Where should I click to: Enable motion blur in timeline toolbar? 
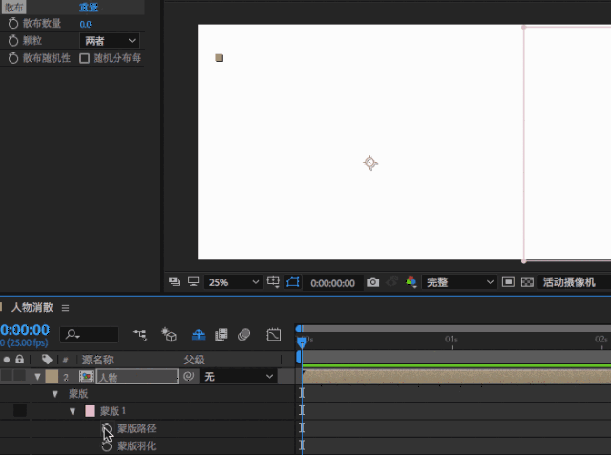(243, 335)
